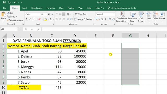Open the File tab

pos(5,8)
